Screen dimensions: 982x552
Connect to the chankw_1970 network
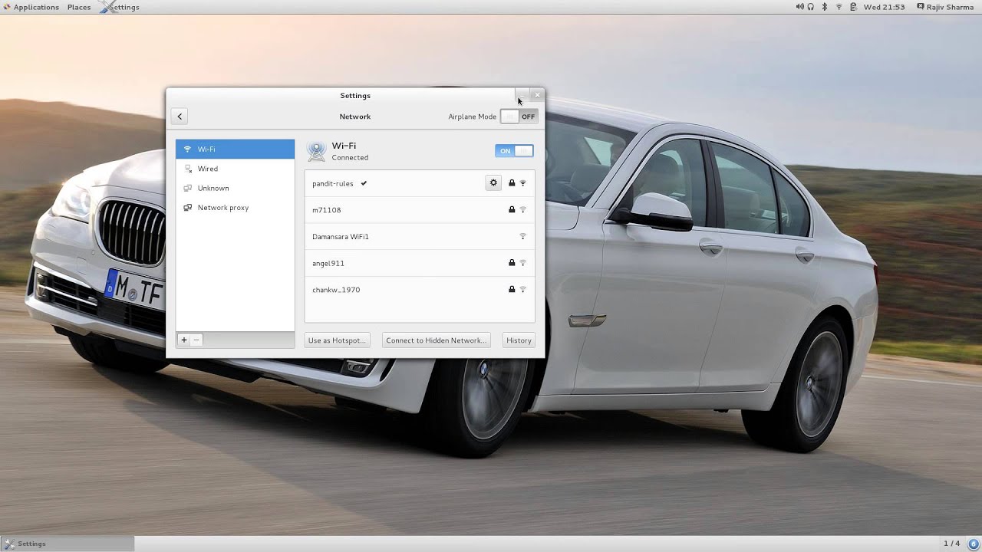click(420, 290)
